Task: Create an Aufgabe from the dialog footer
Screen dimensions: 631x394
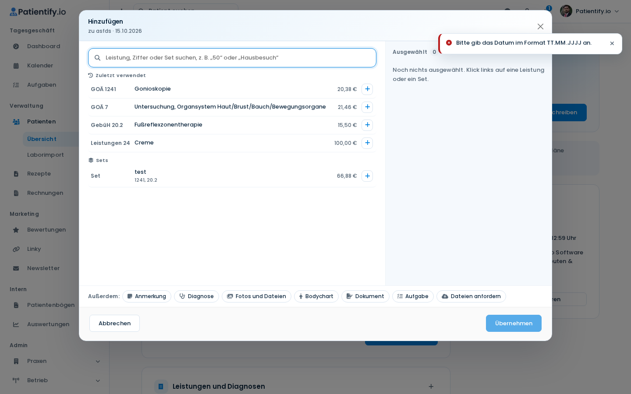Action: pos(413,296)
